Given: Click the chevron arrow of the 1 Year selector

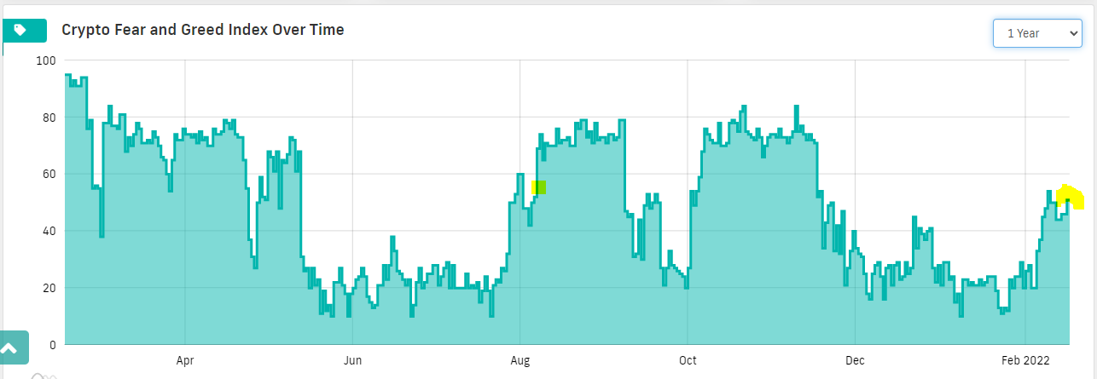Looking at the screenshot, I should click(x=1071, y=33).
